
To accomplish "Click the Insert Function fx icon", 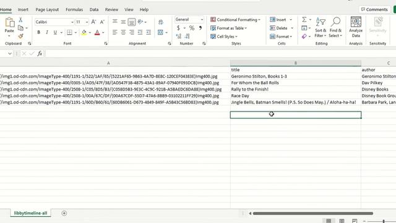I will (x=40, y=53).
